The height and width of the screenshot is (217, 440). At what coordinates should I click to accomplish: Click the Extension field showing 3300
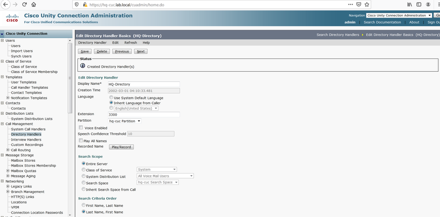tap(144, 115)
